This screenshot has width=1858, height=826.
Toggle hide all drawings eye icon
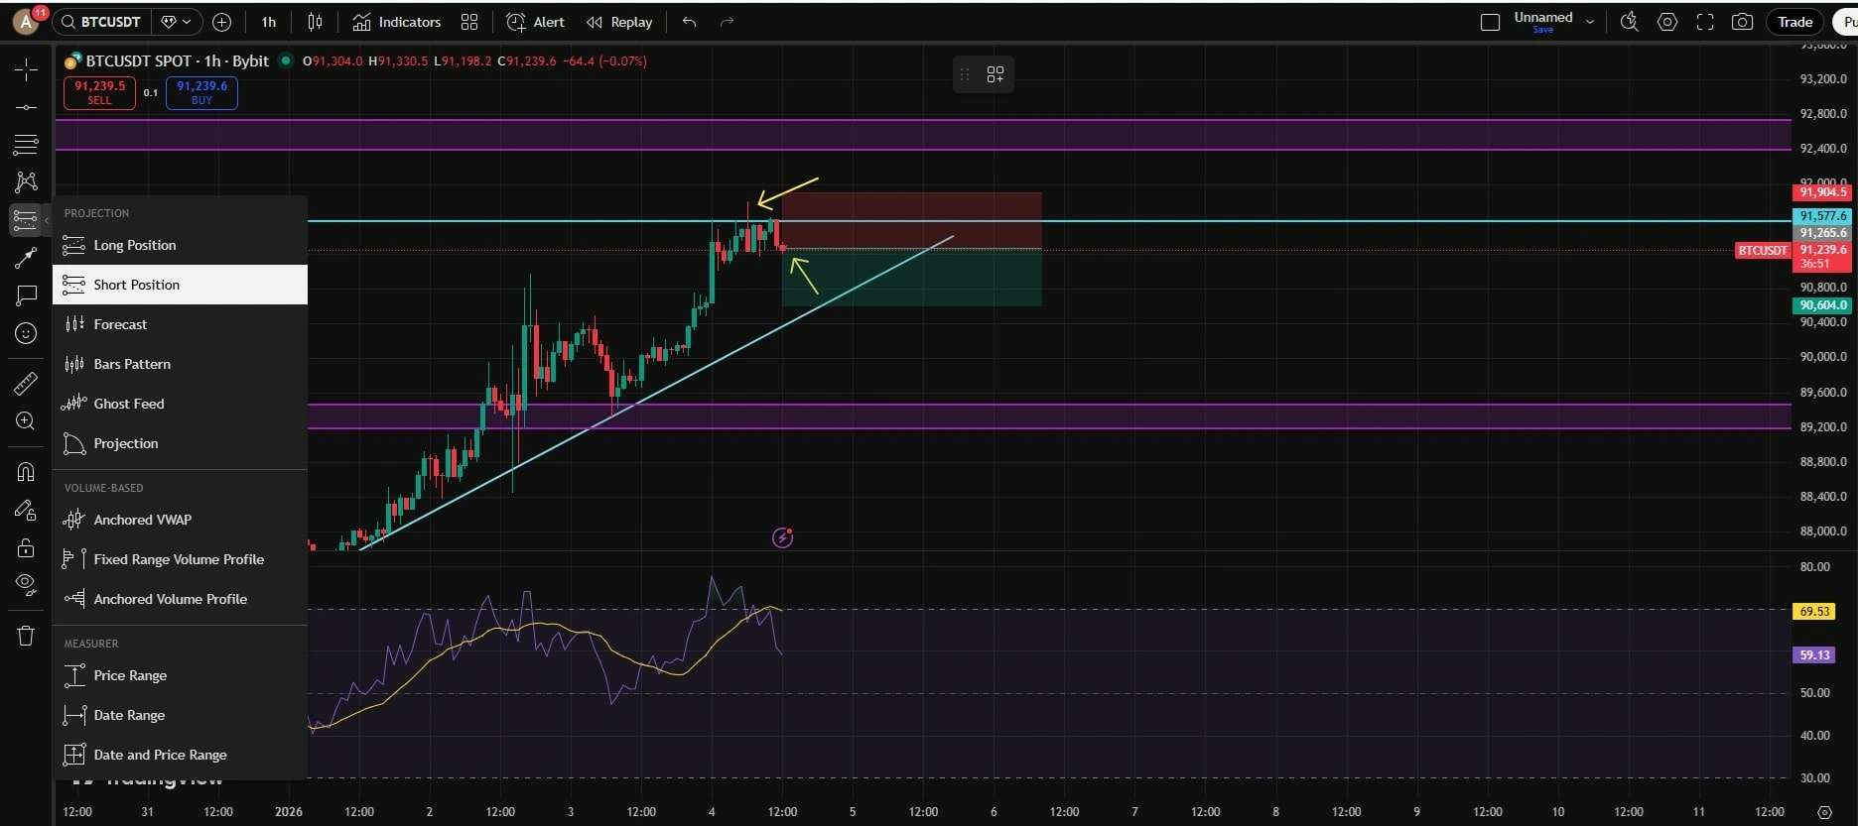coord(26,585)
